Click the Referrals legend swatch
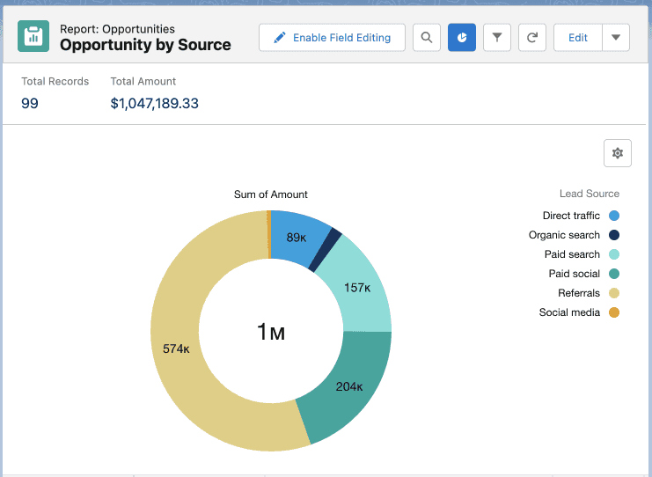Image resolution: width=652 pixels, height=477 pixels. pos(614,293)
